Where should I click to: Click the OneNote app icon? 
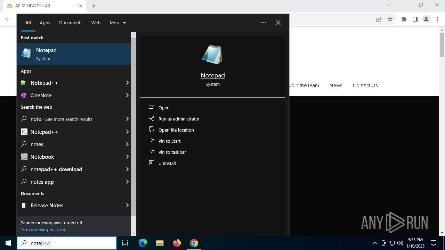tap(24, 95)
